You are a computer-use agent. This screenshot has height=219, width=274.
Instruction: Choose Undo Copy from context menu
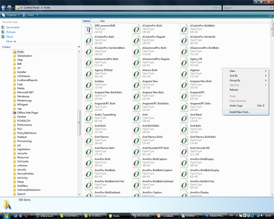pyautogui.click(x=246, y=106)
